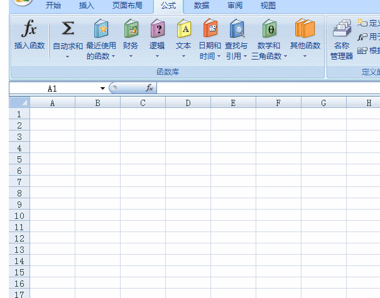The width and height of the screenshot is (380, 298).
Task: Open the Lookup & Reference (查找与引用) icon
Action: 237,28
